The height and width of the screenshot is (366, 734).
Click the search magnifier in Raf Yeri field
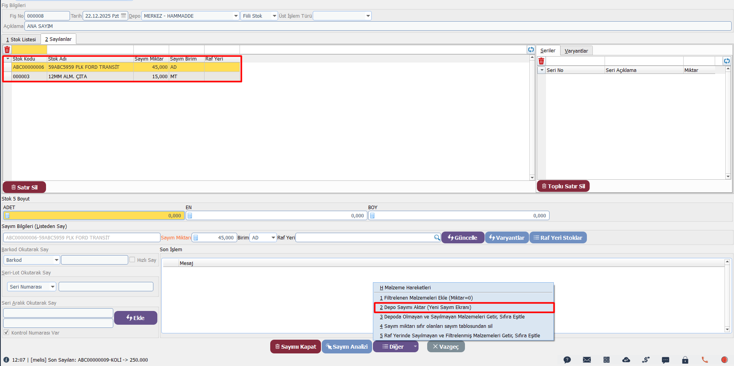(x=437, y=237)
